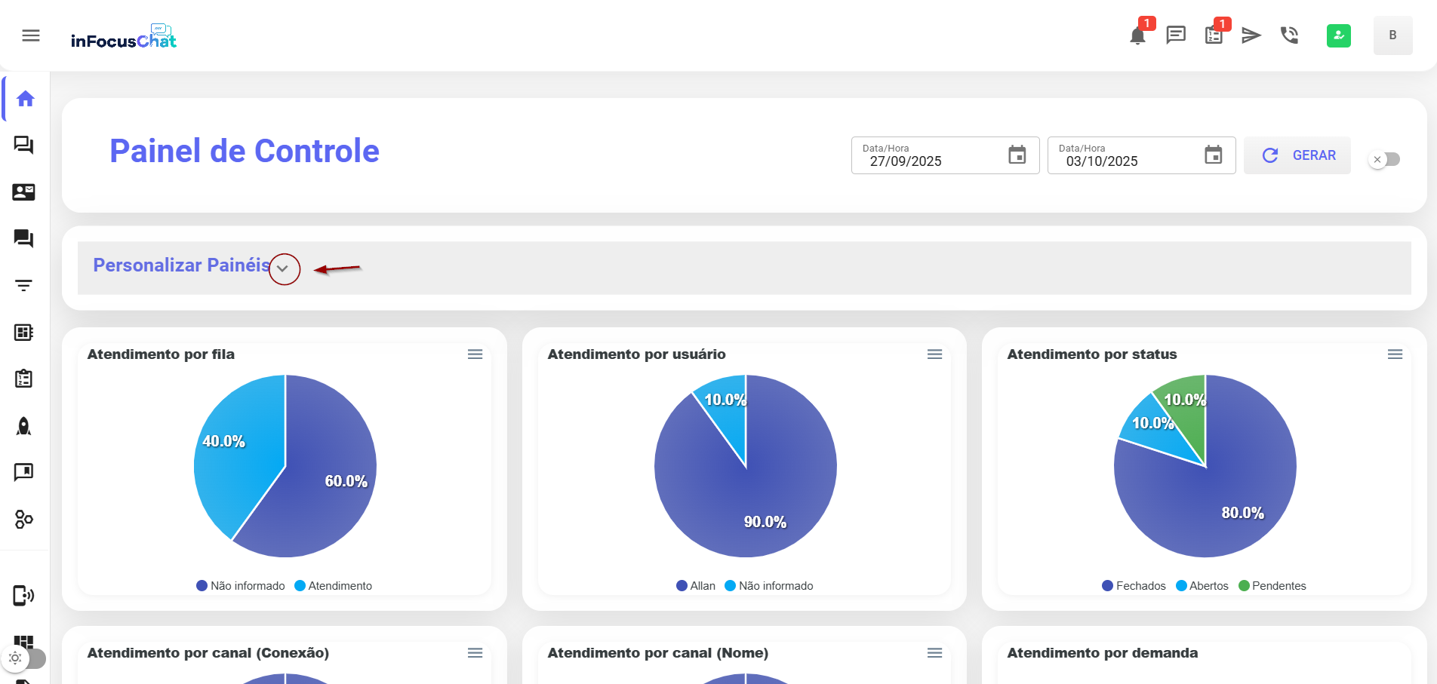Toggle the dark mode theme switch
This screenshot has height=684, width=1437.
pos(24,658)
